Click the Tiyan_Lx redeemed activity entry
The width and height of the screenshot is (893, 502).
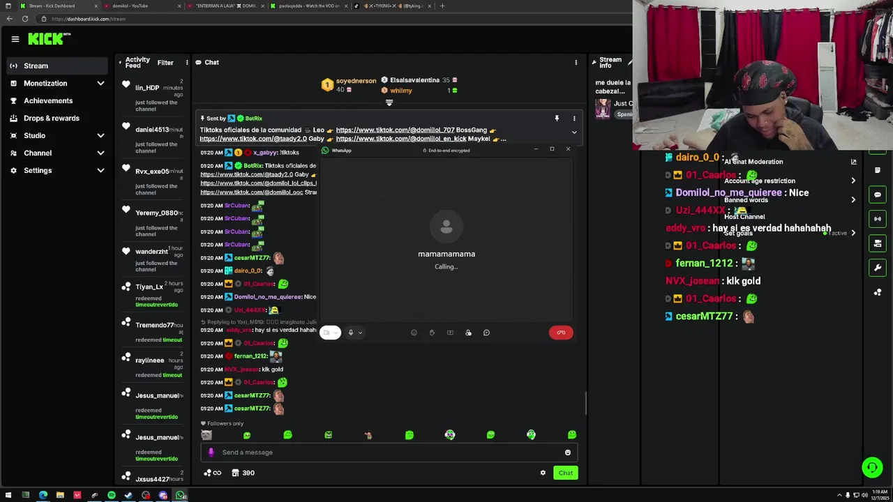[153, 295]
